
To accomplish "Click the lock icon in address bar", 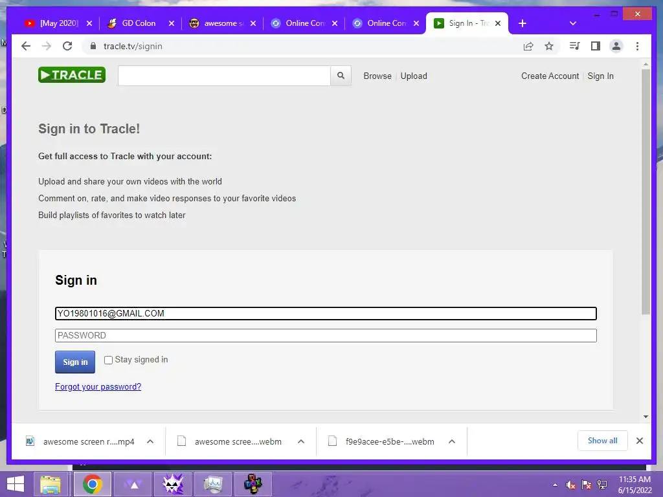I will point(93,46).
